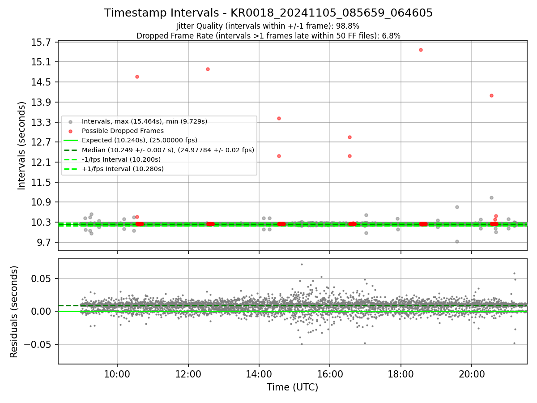Click the Jitter Quality 98.8% subtitle line
This screenshot has width=537, height=403.
(268, 26)
